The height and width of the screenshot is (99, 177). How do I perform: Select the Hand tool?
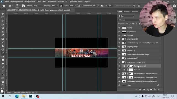[x=3, y=82]
